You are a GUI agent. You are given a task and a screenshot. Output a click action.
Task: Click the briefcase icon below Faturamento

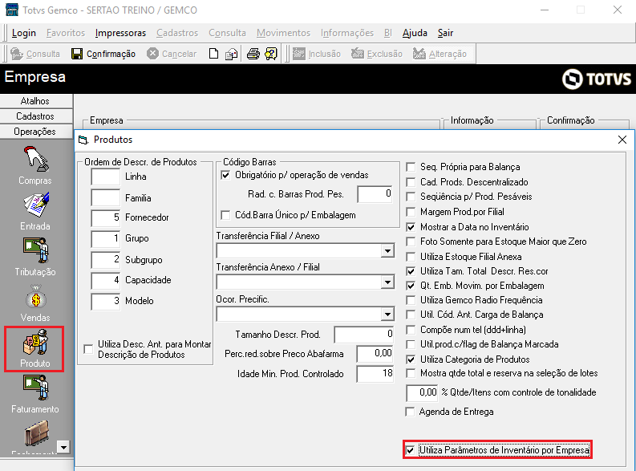tap(37, 433)
